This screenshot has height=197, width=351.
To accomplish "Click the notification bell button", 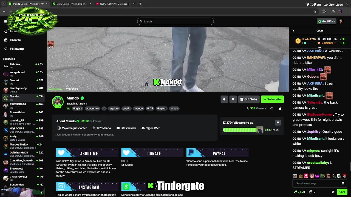I will pos(224,99).
